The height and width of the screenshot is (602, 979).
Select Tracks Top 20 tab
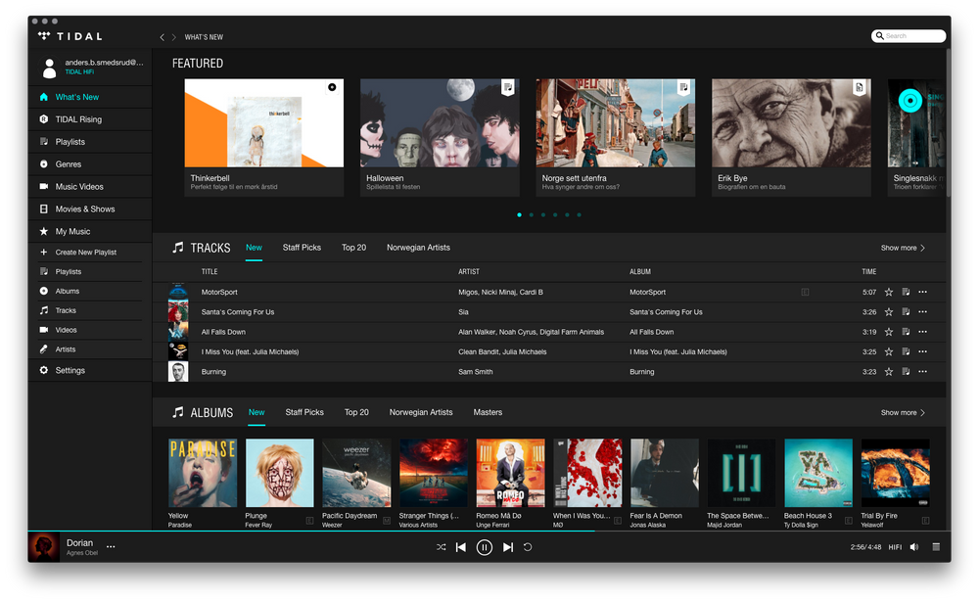[354, 248]
